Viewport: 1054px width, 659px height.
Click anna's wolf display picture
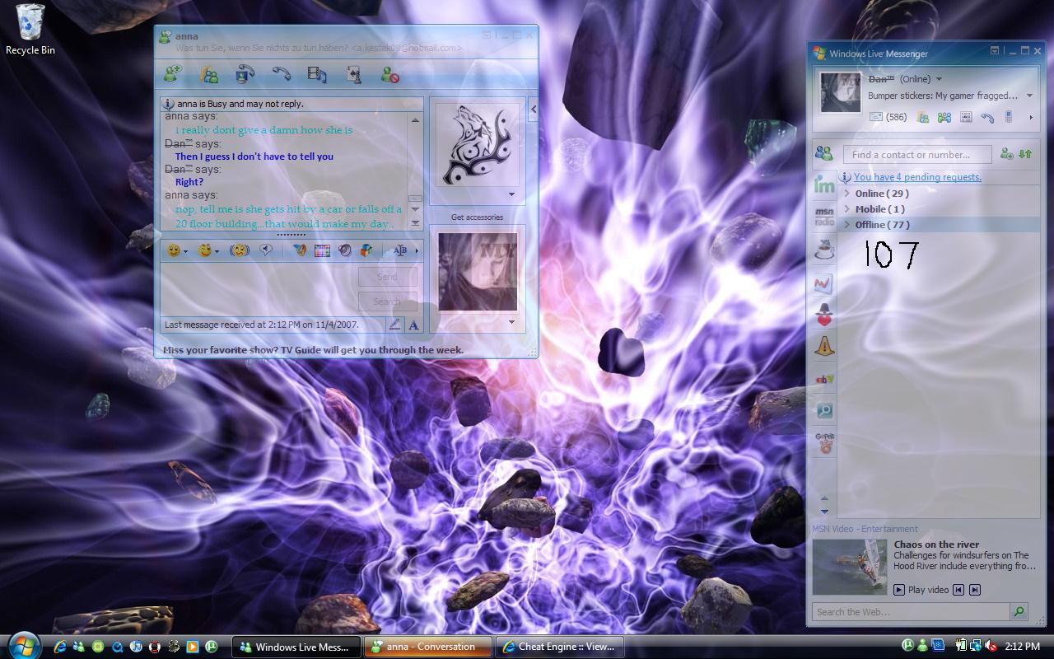point(477,144)
